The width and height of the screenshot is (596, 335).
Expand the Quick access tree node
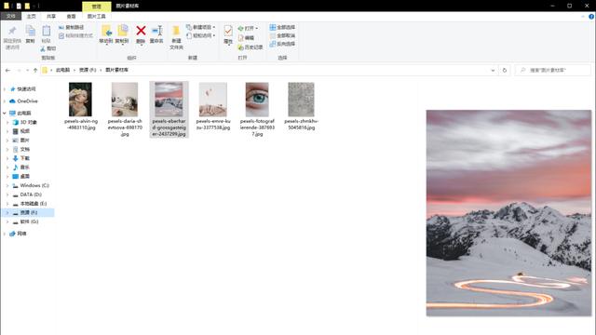tap(5, 89)
